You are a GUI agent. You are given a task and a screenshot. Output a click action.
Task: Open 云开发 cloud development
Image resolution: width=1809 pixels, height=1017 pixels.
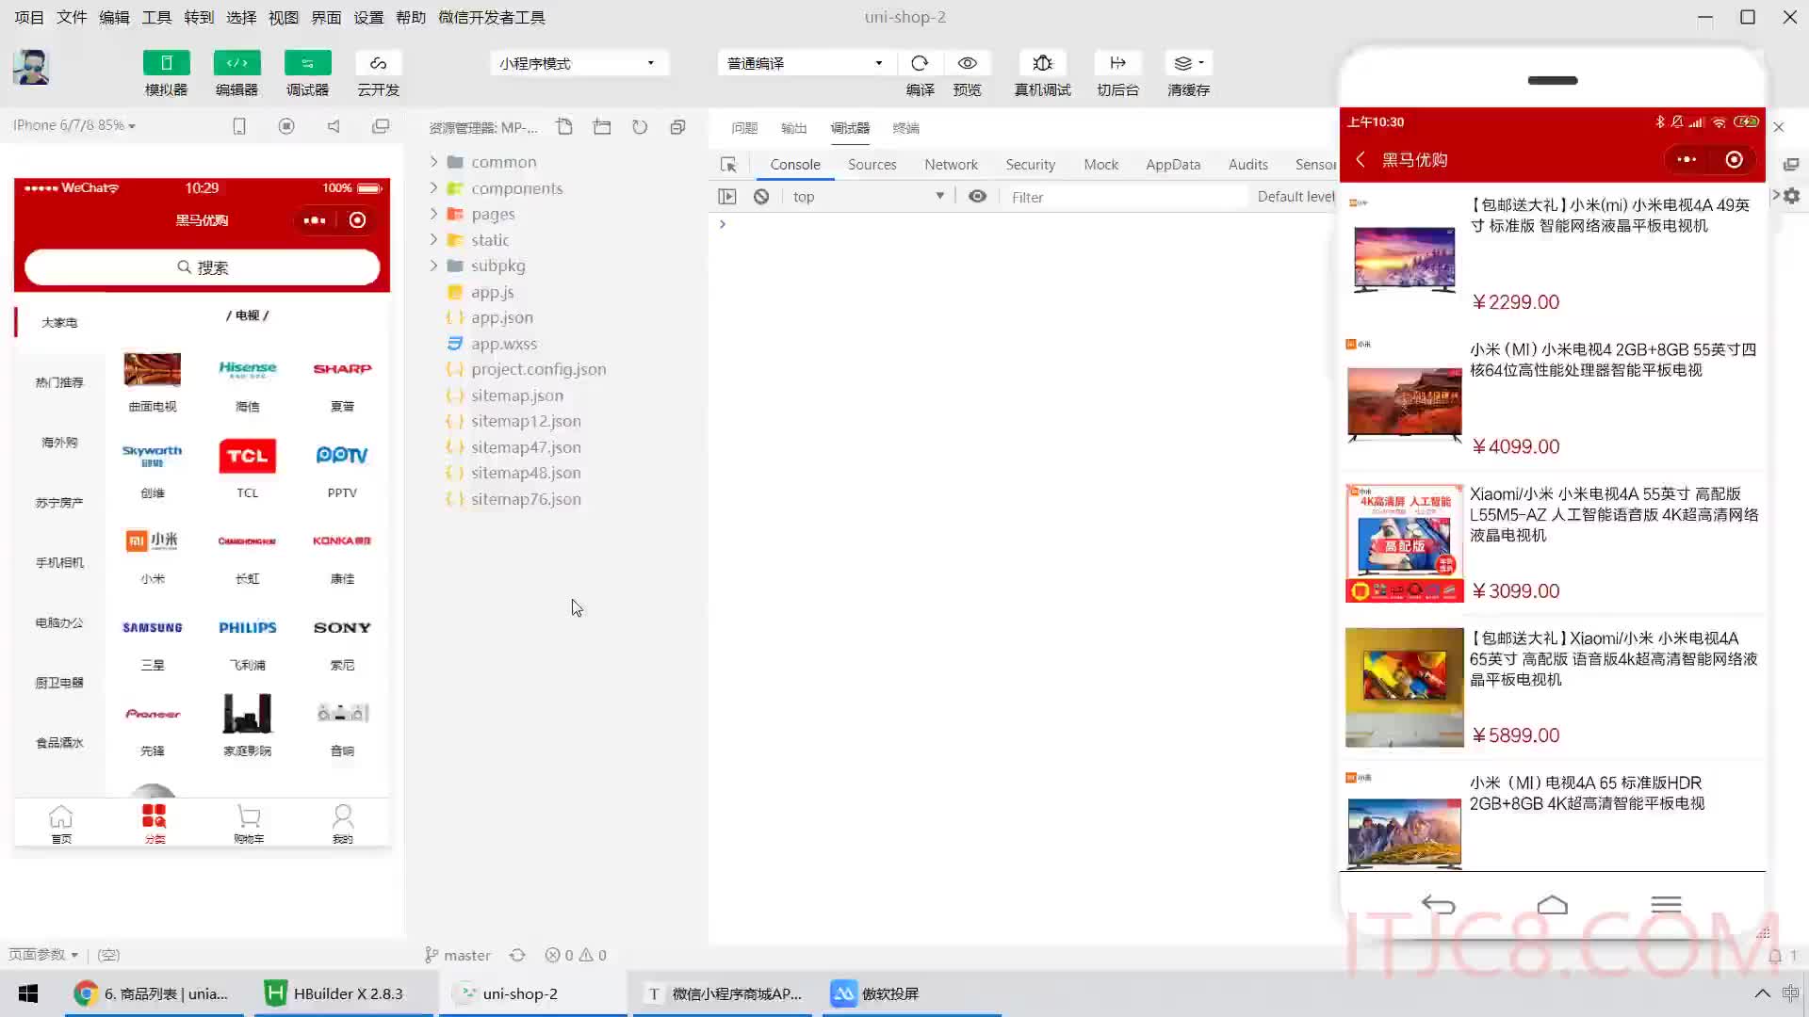[x=378, y=63]
